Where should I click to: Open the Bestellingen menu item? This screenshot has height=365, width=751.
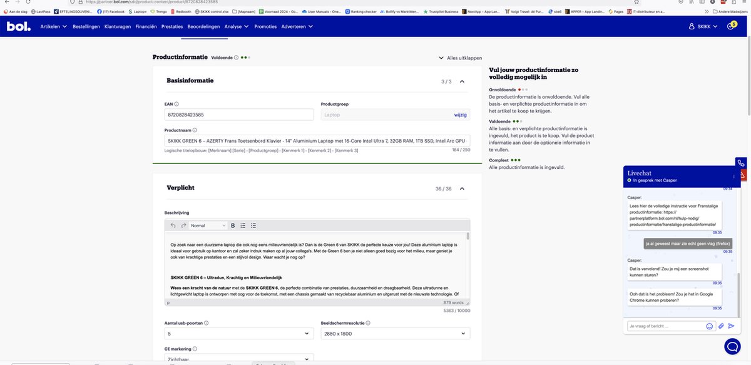pos(86,26)
